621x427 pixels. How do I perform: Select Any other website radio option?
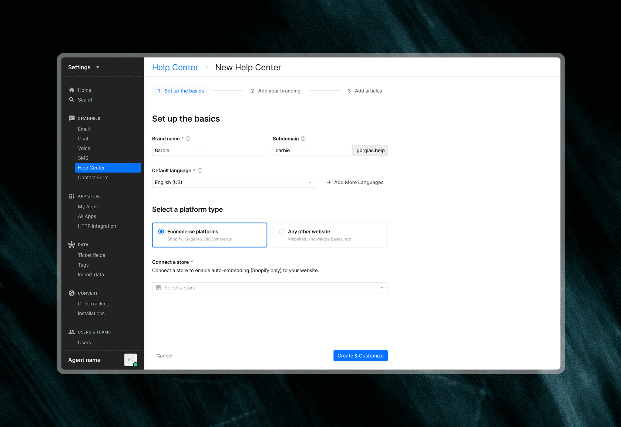tap(282, 232)
